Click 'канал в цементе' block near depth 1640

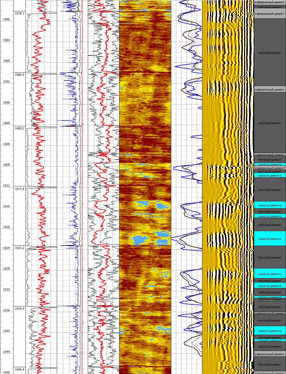coord(270,331)
